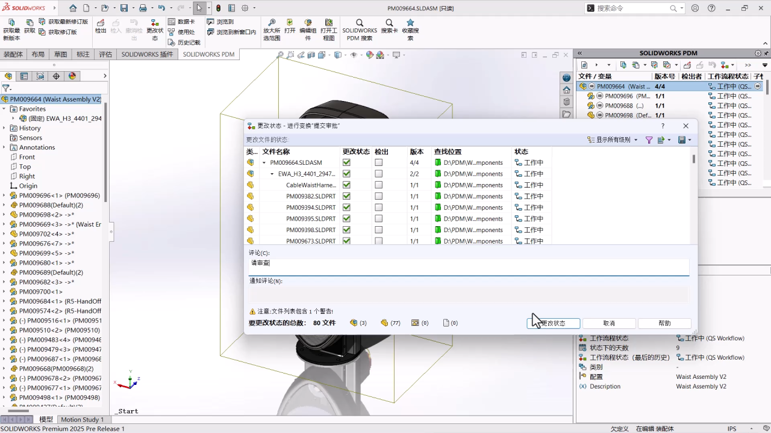Click 使用处 (Where Used) ribbon item
Image resolution: width=771 pixels, height=433 pixels.
pyautogui.click(x=181, y=32)
